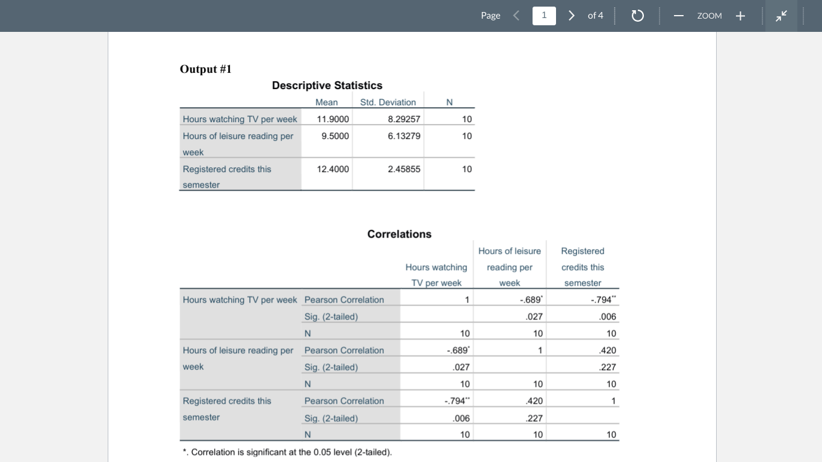
Task: Select the 'Descriptive Statistics' table title
Action: [x=327, y=85]
